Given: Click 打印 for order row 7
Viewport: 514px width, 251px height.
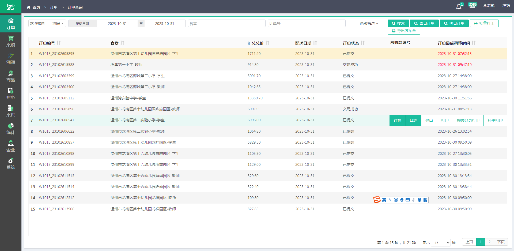Looking at the screenshot, I should pyautogui.click(x=445, y=120).
